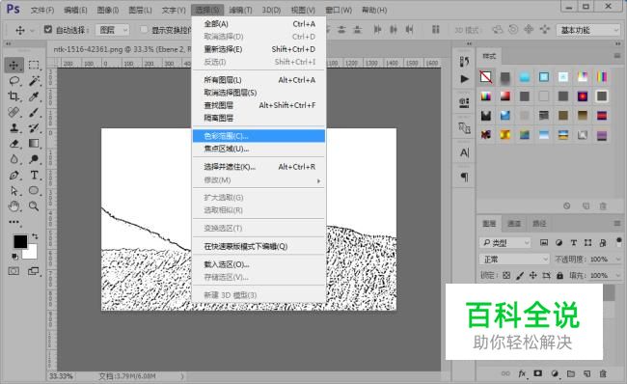The image size is (627, 384).
Task: Select the Magic Wand tool
Action: click(x=34, y=81)
